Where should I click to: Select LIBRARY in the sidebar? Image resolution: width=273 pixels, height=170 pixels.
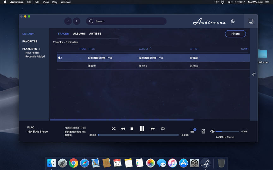[28, 34]
